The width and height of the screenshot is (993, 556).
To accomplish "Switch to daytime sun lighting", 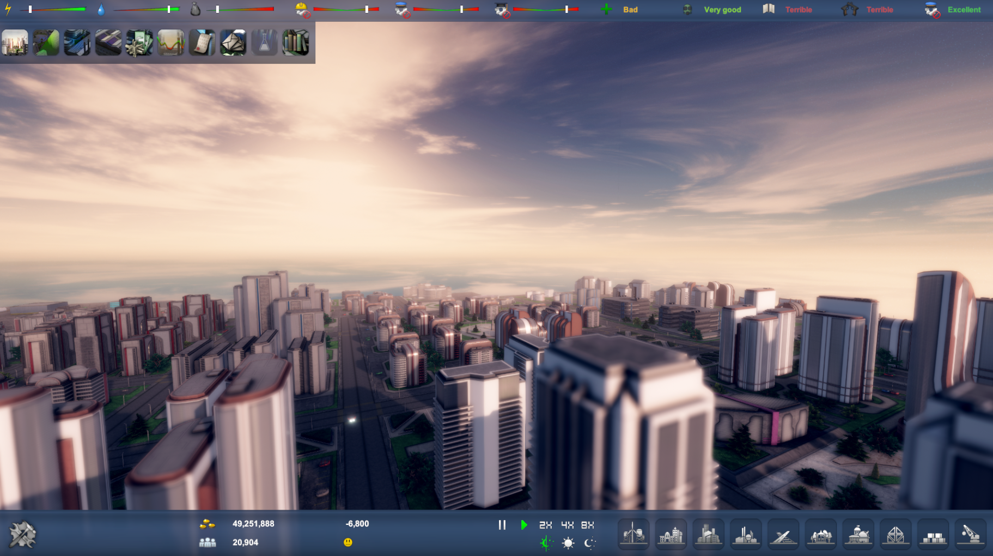I will click(x=568, y=543).
